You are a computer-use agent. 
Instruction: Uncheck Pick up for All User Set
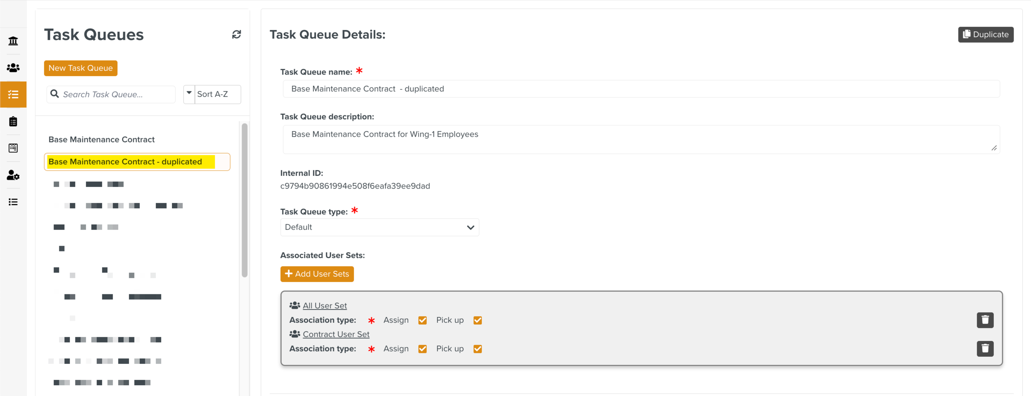click(478, 320)
